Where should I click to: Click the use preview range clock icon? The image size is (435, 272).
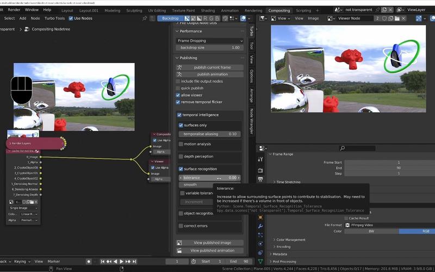(194, 262)
